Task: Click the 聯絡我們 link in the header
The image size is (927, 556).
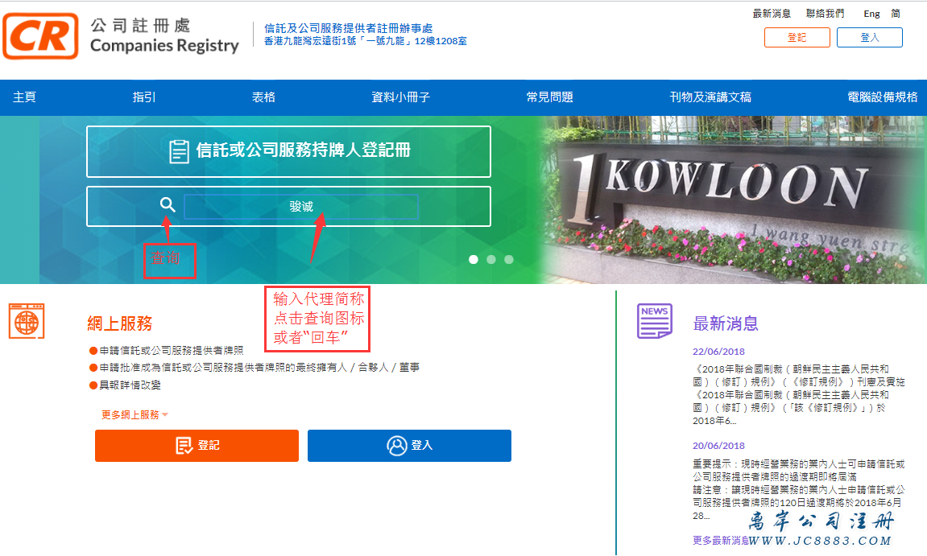Action: [x=825, y=13]
